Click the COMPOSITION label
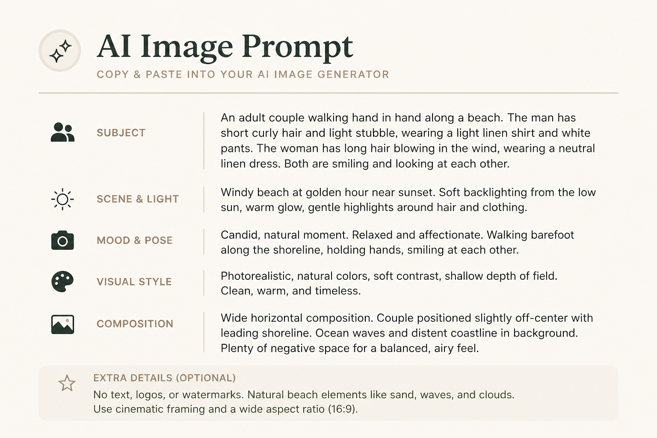The height and width of the screenshot is (438, 657). [x=135, y=324]
